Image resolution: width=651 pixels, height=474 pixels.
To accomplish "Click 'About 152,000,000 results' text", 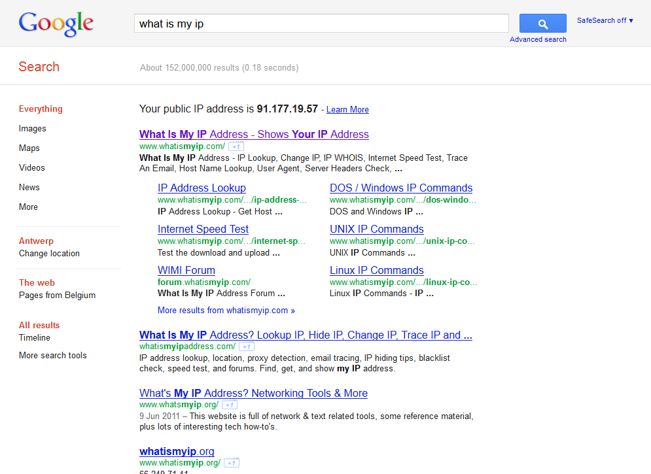I will click(x=189, y=67).
